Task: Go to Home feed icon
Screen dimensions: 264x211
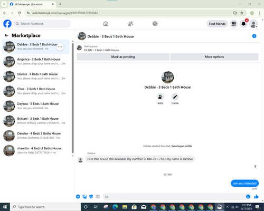Action: coord(106,24)
